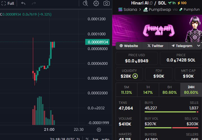Click the boost 100 lightning badge
The image size is (202, 140).
click(x=182, y=3)
